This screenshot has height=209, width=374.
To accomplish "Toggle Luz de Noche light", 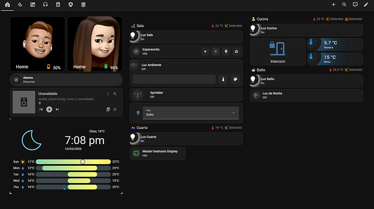I will click(306, 95).
